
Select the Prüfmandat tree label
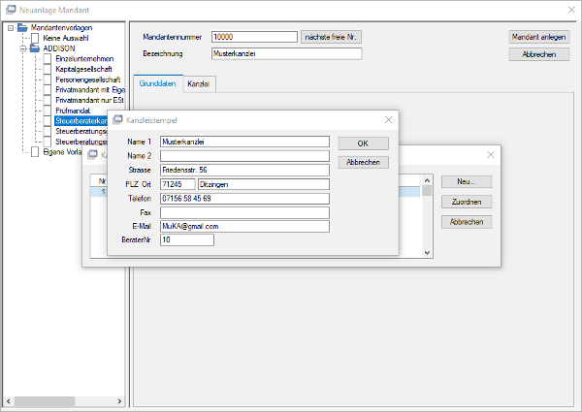[x=73, y=111]
